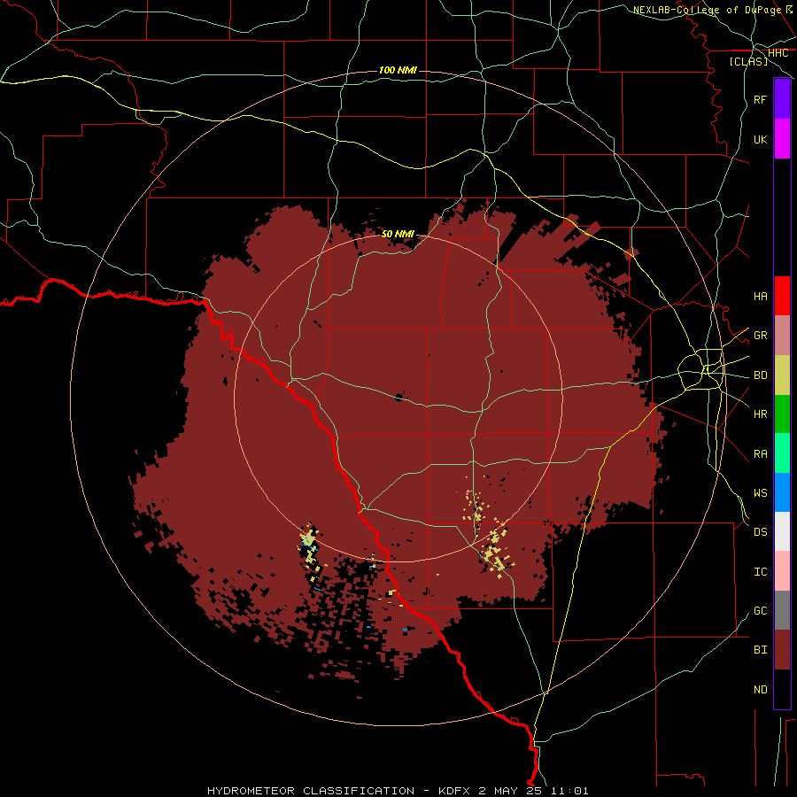Select the WS blue legend swatch
This screenshot has height=797, width=797.
click(782, 492)
